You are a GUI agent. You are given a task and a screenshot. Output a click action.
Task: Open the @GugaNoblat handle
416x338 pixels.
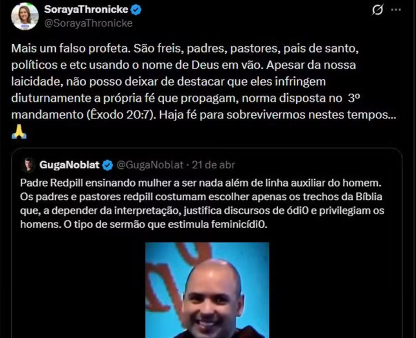[150, 165]
